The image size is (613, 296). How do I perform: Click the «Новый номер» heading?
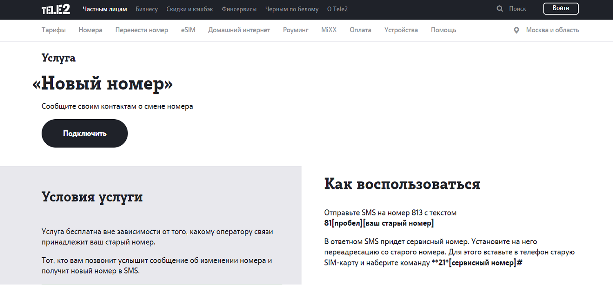click(x=102, y=84)
